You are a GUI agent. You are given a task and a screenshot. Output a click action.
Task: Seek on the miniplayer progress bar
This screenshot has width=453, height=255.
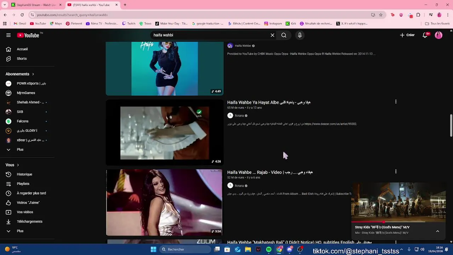pos(398,222)
